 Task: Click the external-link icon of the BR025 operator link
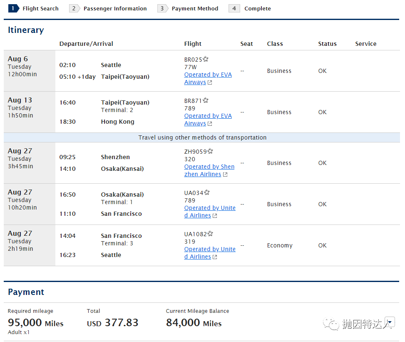pos(210,82)
